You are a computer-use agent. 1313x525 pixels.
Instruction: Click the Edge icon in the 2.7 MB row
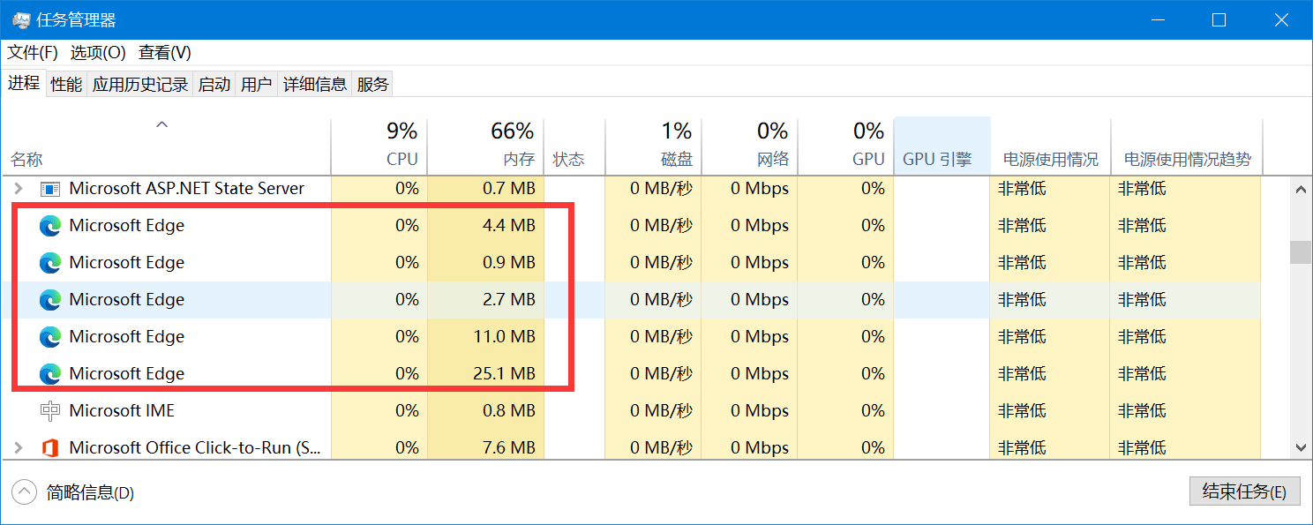point(50,299)
